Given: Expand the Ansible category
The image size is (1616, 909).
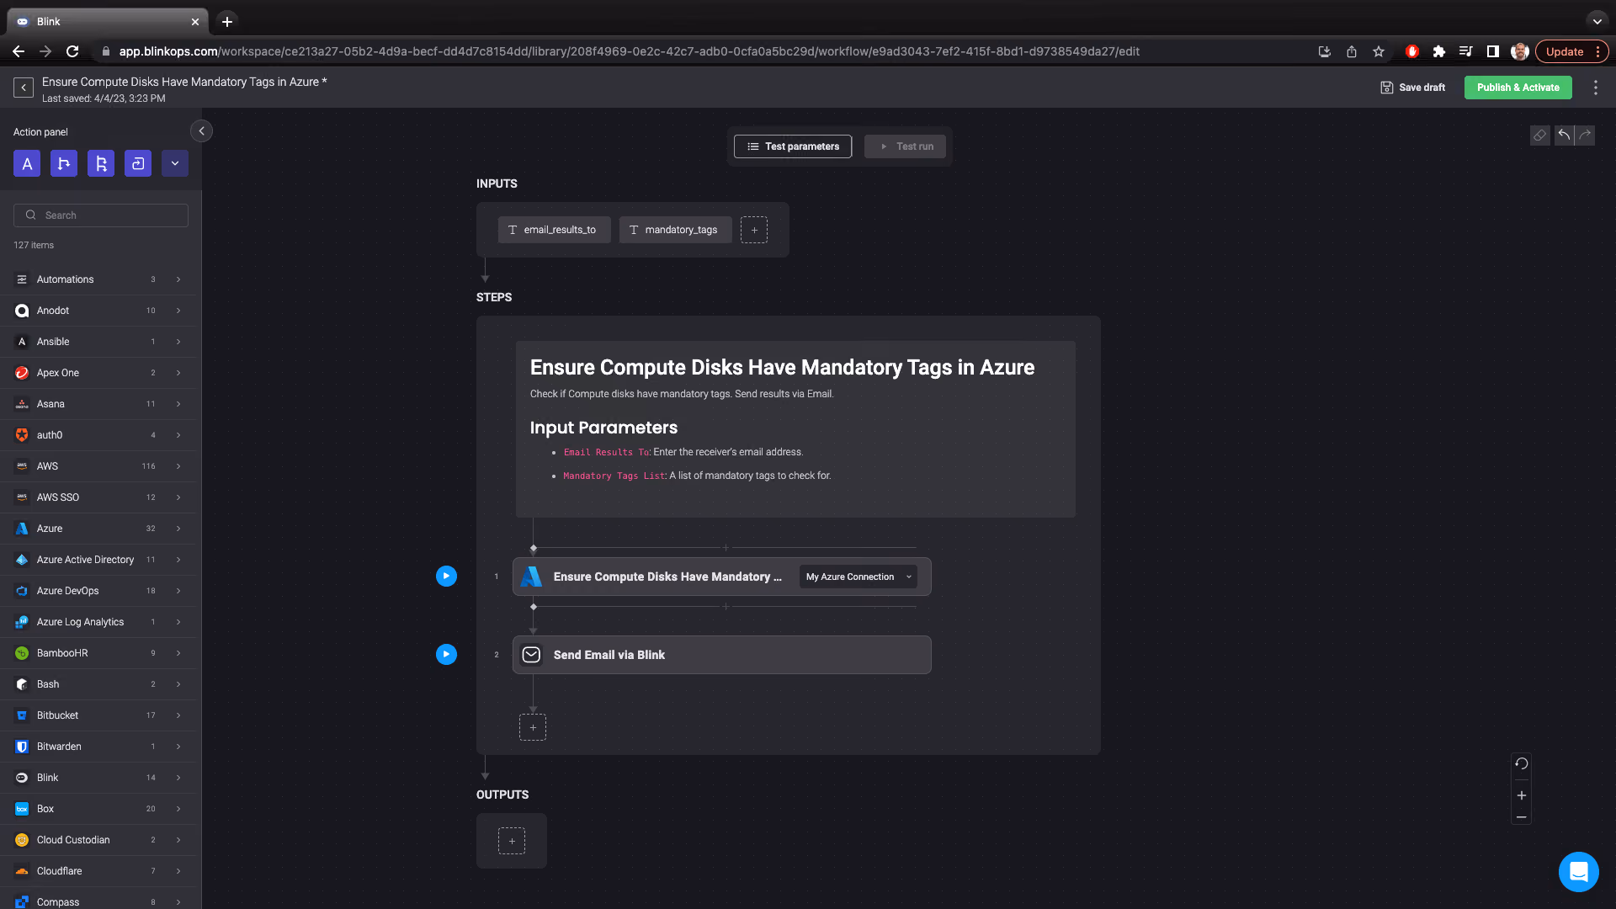Looking at the screenshot, I should pos(98,342).
